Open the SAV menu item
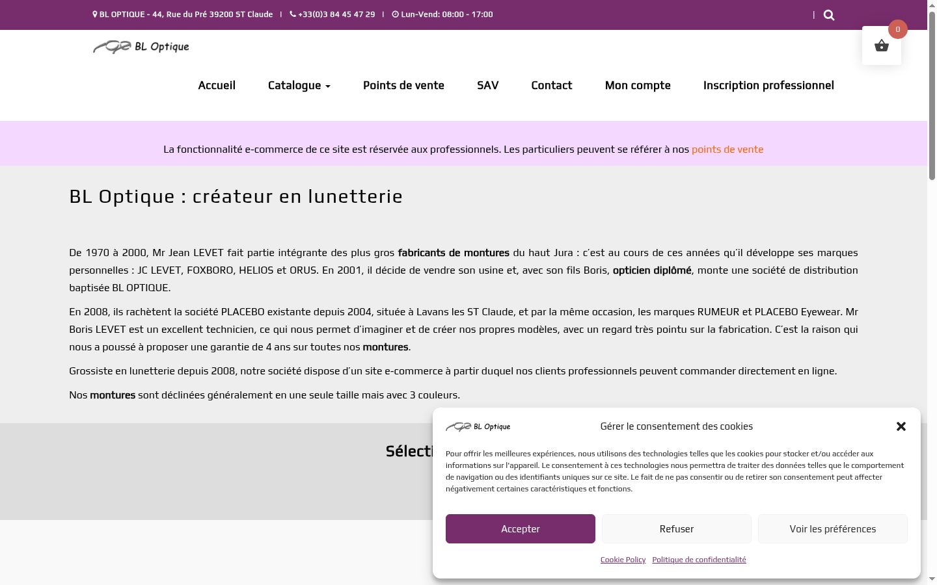Screen dimensions: 937x585 (488, 85)
